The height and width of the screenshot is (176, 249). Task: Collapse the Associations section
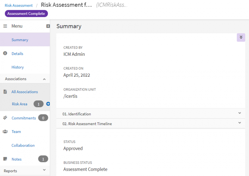[x=44, y=79]
